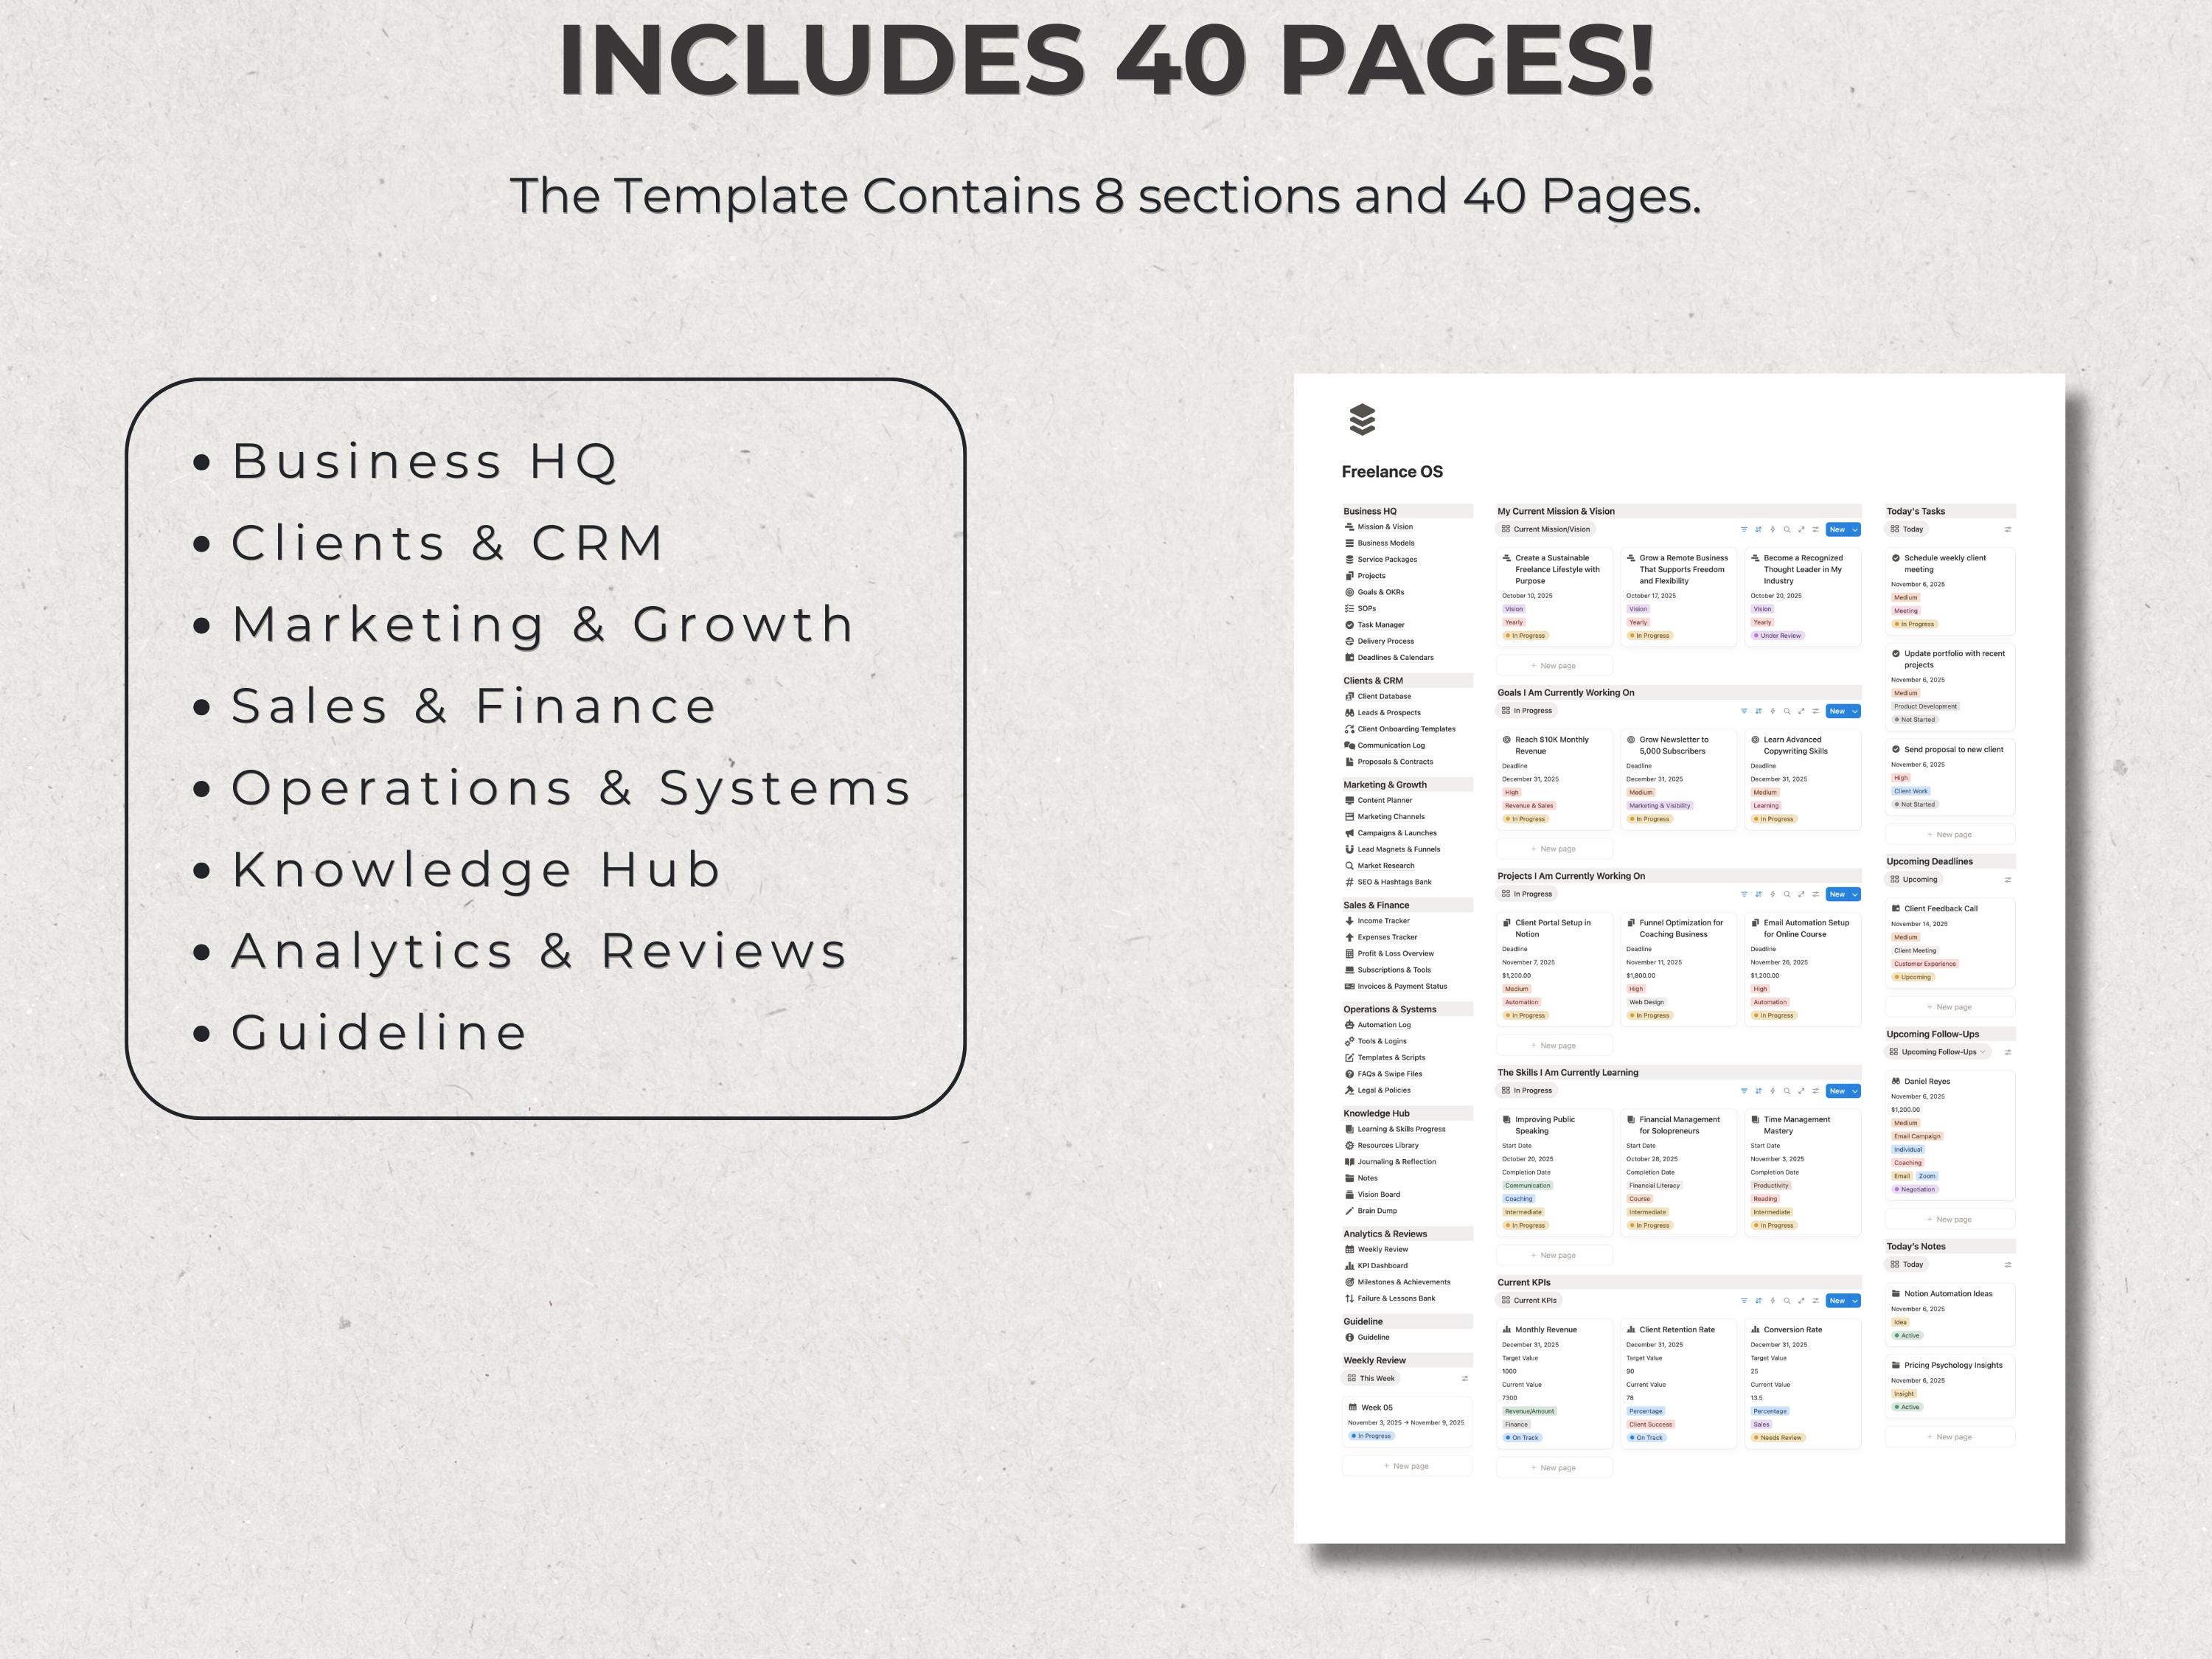The width and height of the screenshot is (2212, 1659).
Task: Select the Upcoming view tab under Deadlines
Action: (1914, 880)
